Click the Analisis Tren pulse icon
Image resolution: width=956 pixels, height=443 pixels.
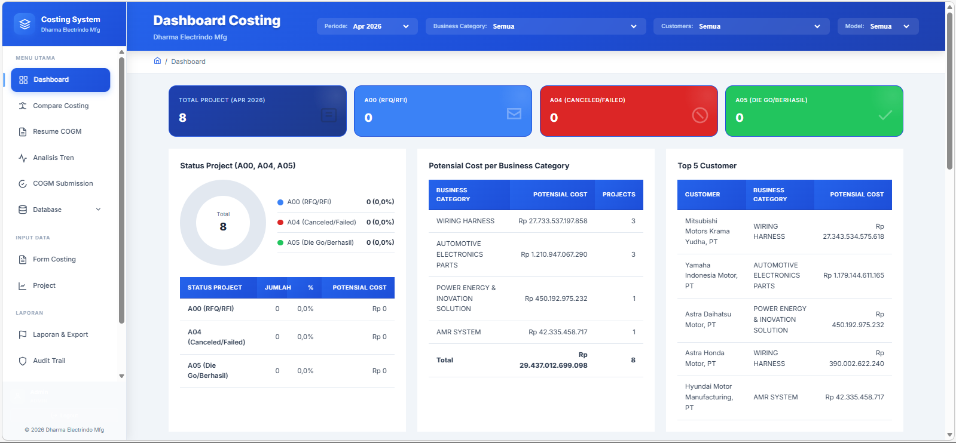pos(23,158)
